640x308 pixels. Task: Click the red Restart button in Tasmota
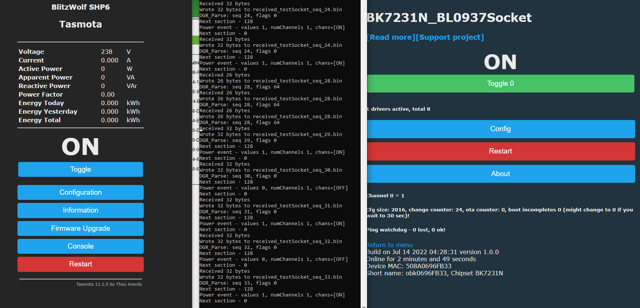click(x=81, y=264)
